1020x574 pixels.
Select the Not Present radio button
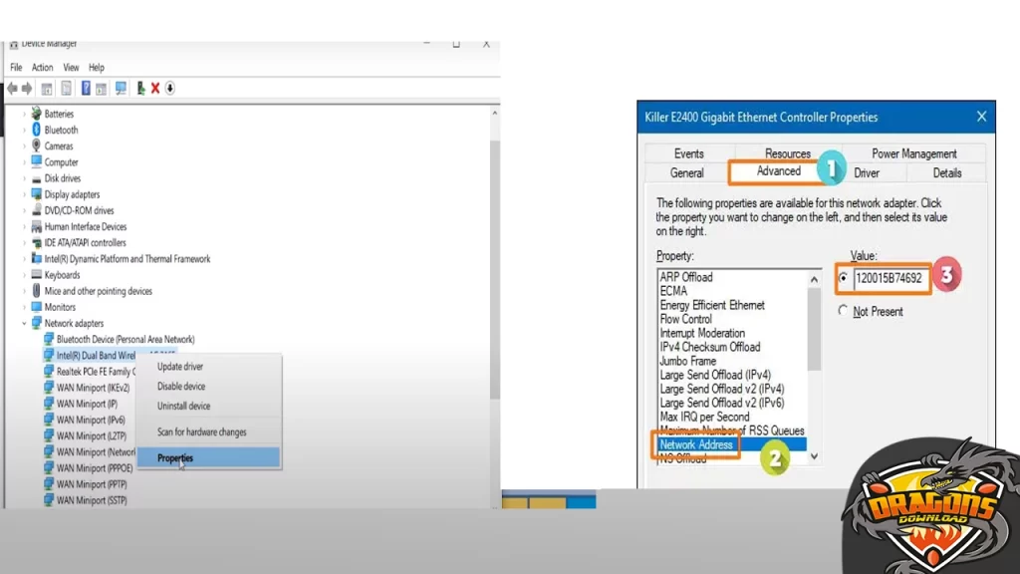pyautogui.click(x=844, y=311)
